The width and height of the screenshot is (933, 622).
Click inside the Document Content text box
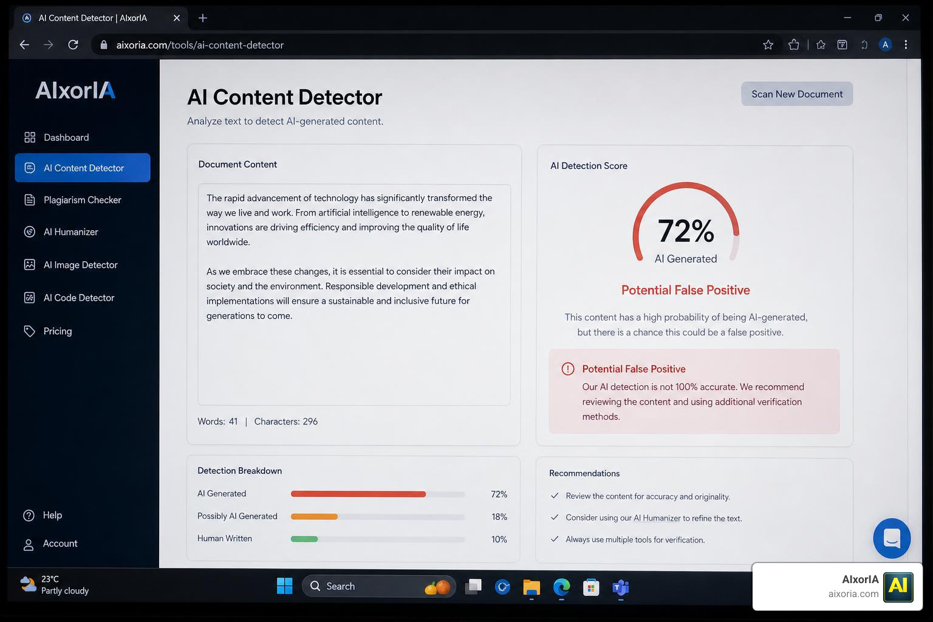click(x=354, y=295)
